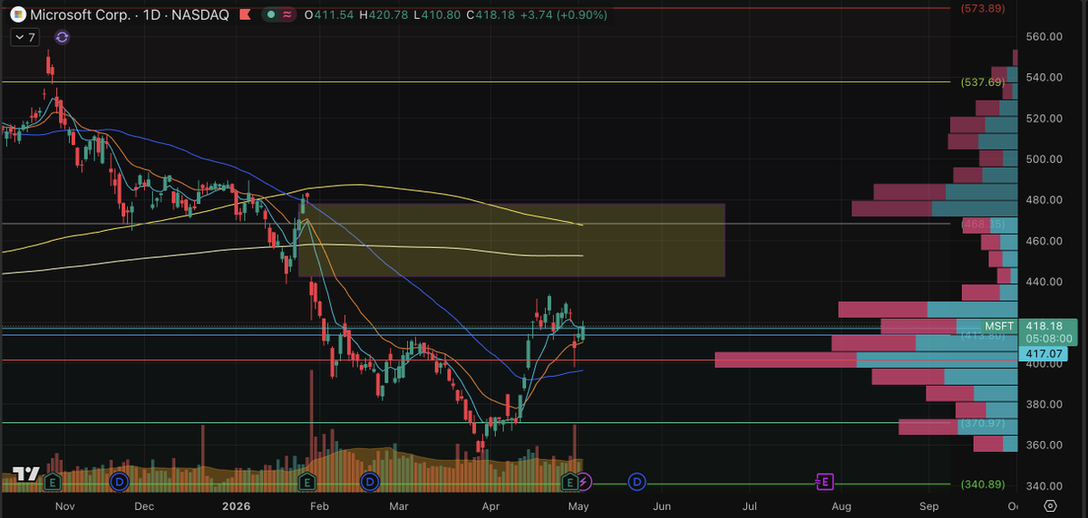Click the red flag icon beside NASDAQ

click(247, 15)
